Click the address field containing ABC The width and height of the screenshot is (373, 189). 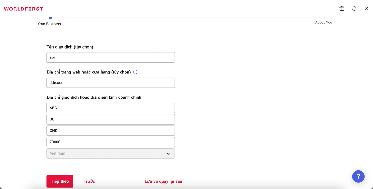click(110, 108)
